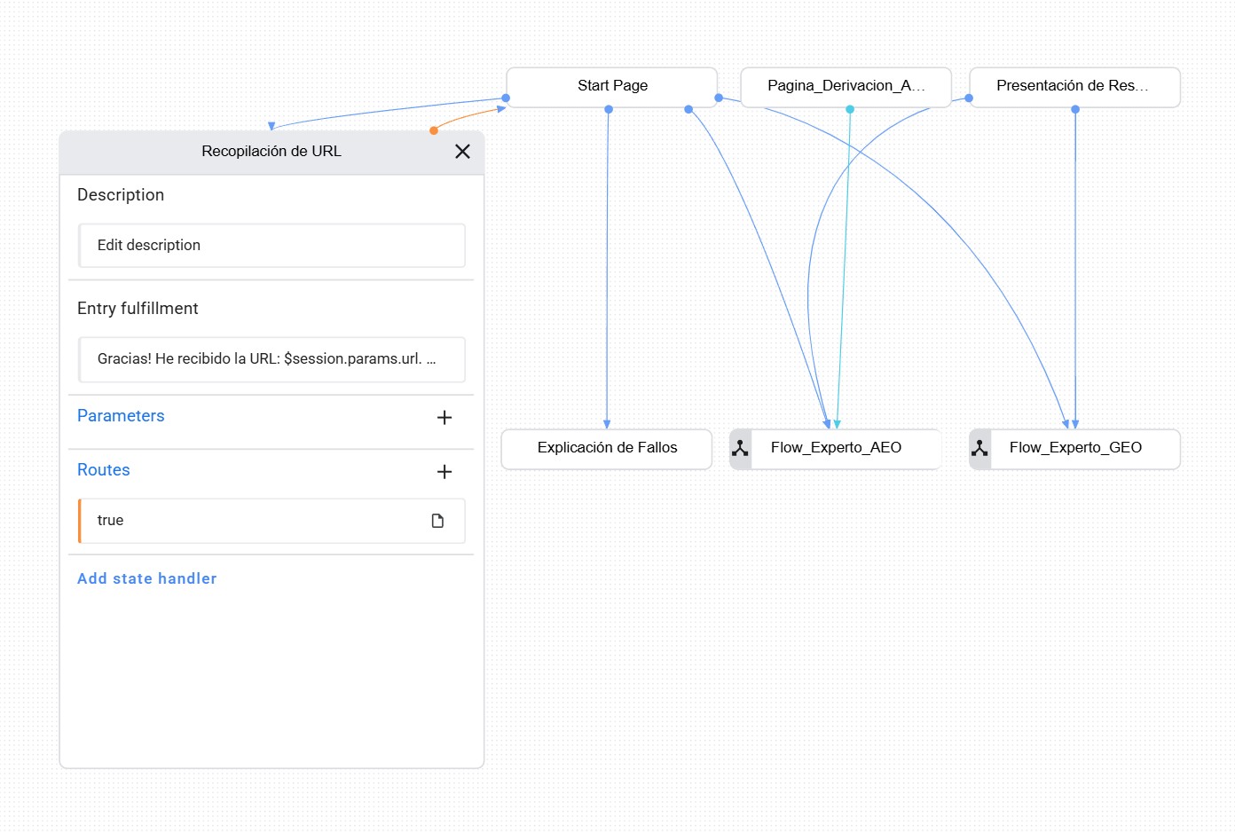This screenshot has height=833, width=1235.
Task: Click Add state handler
Action: click(x=147, y=578)
